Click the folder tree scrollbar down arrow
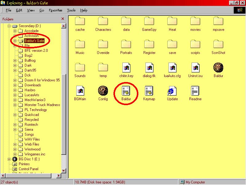The width and height of the screenshot is (246, 185). pyautogui.click(x=64, y=171)
